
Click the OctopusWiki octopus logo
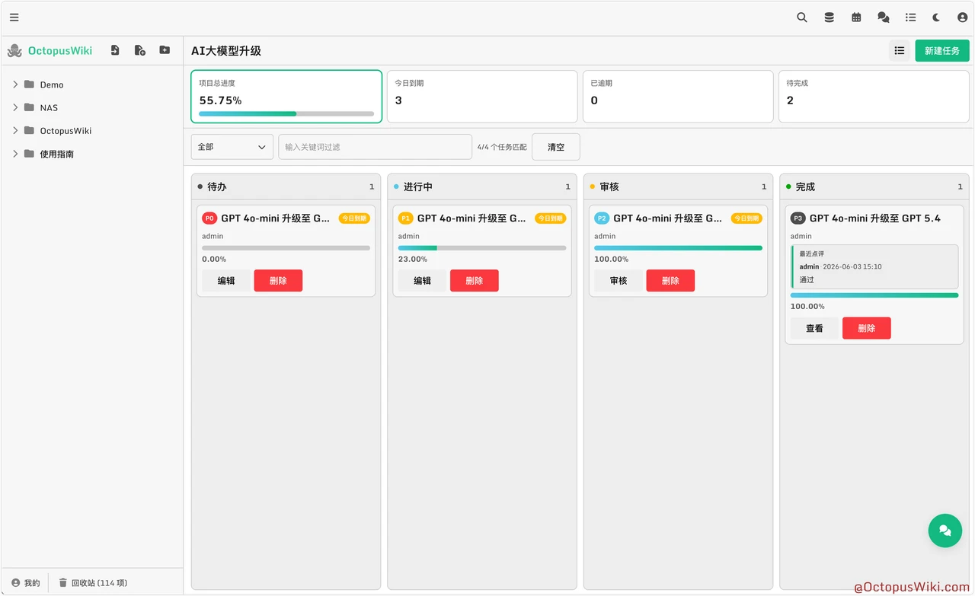(14, 51)
